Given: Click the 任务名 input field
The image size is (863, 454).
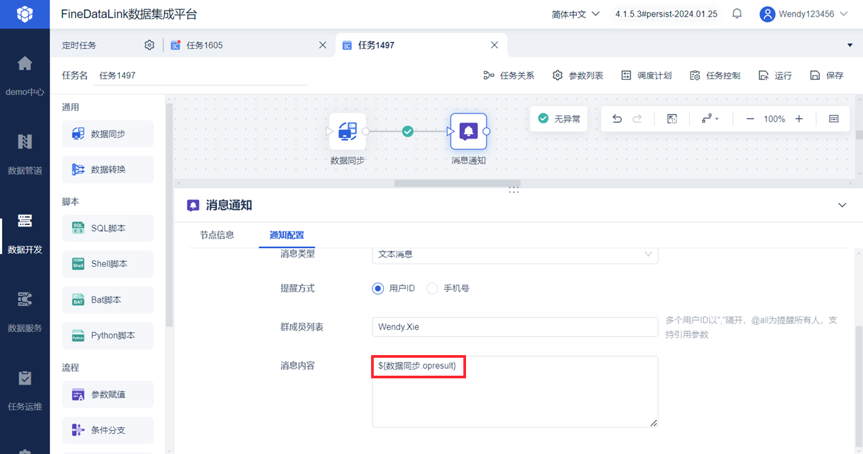Looking at the screenshot, I should (201, 76).
